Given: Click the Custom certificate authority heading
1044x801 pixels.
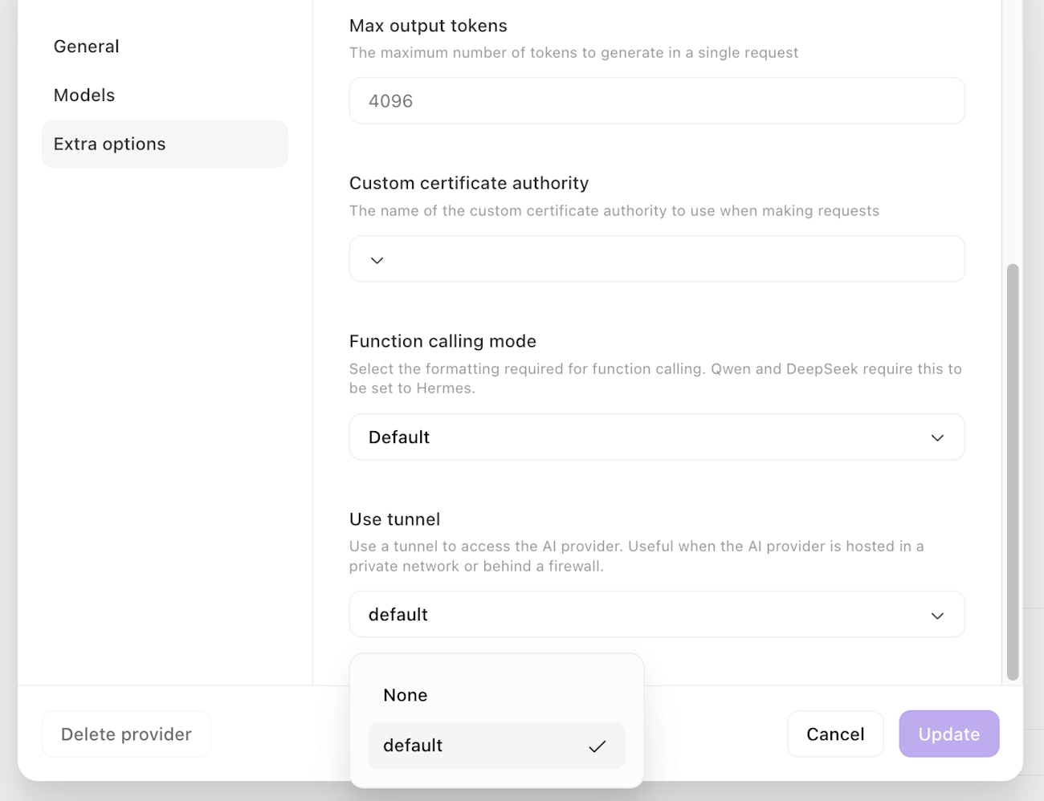Looking at the screenshot, I should [469, 183].
